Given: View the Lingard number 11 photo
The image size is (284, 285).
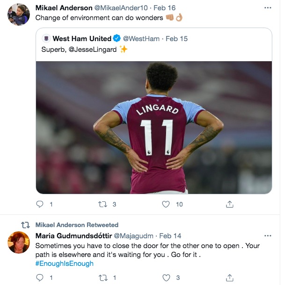Looking at the screenshot, I should point(154,128).
